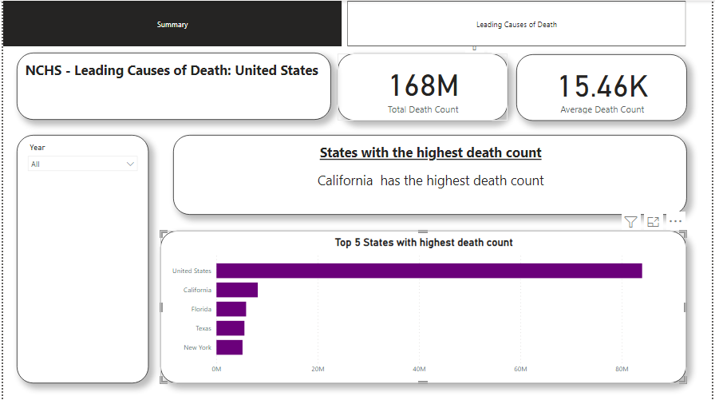Click the chart's bottom-center resize handle
The width and height of the screenshot is (715, 400).
(x=424, y=382)
